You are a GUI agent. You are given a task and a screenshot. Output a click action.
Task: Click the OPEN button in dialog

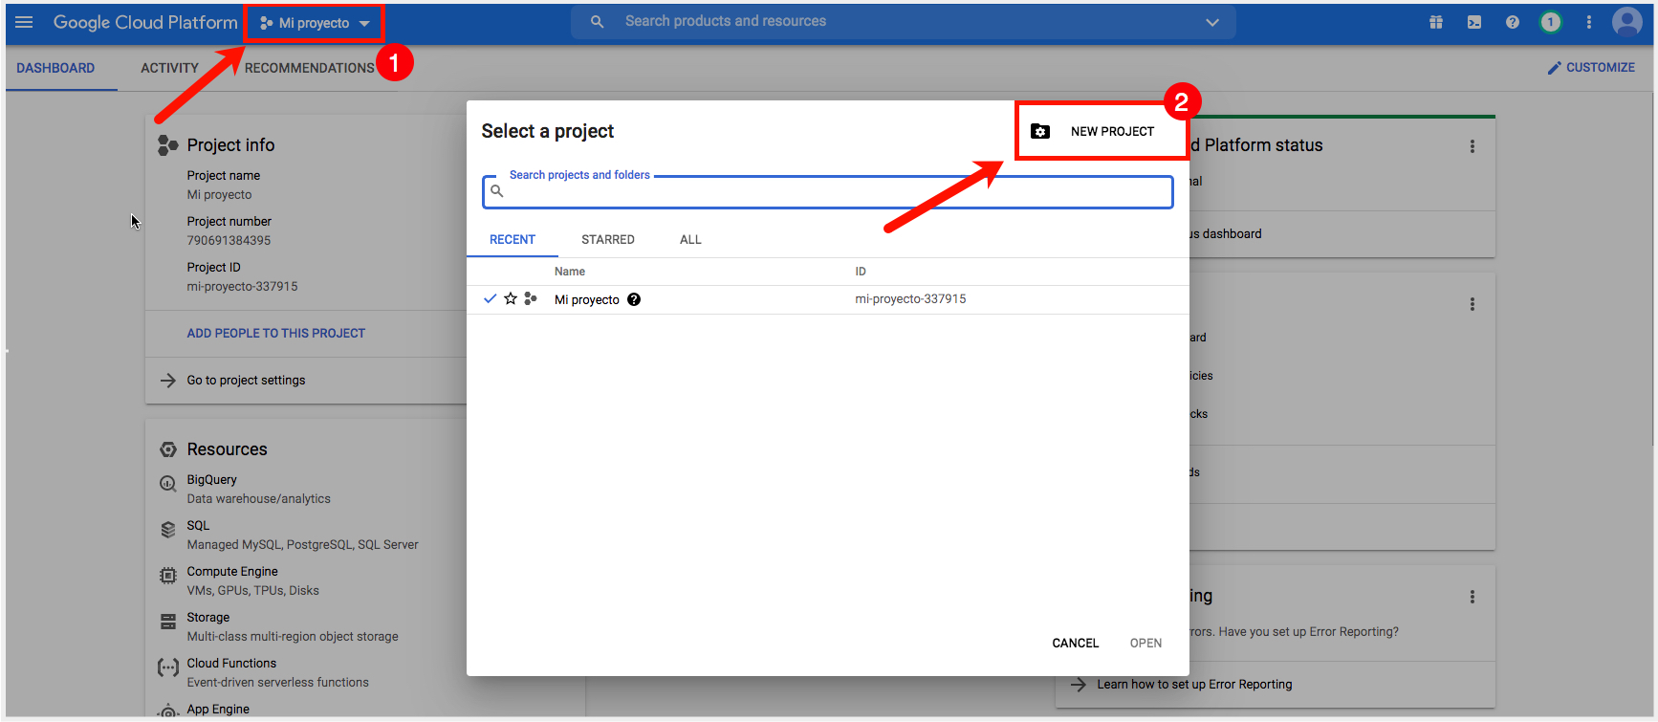(1145, 644)
